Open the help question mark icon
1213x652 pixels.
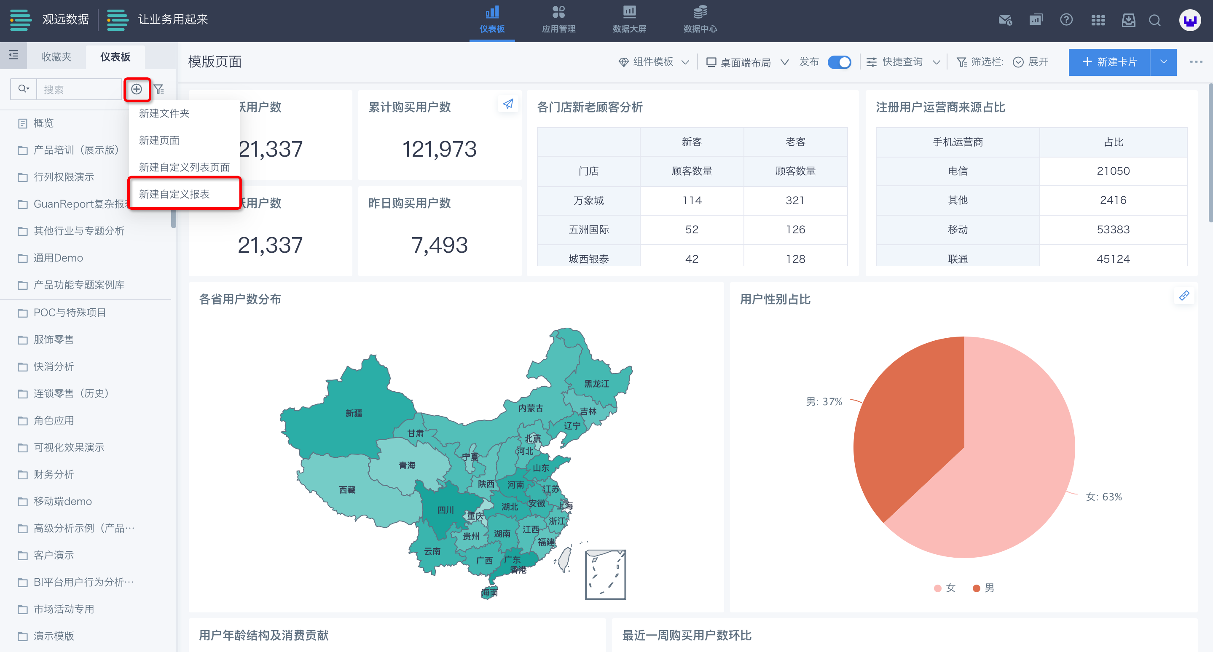pyautogui.click(x=1066, y=20)
